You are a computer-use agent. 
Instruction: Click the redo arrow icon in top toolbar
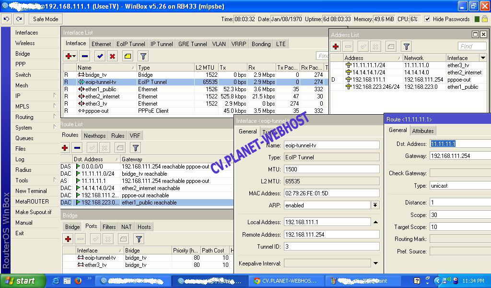pyautogui.click(x=19, y=19)
